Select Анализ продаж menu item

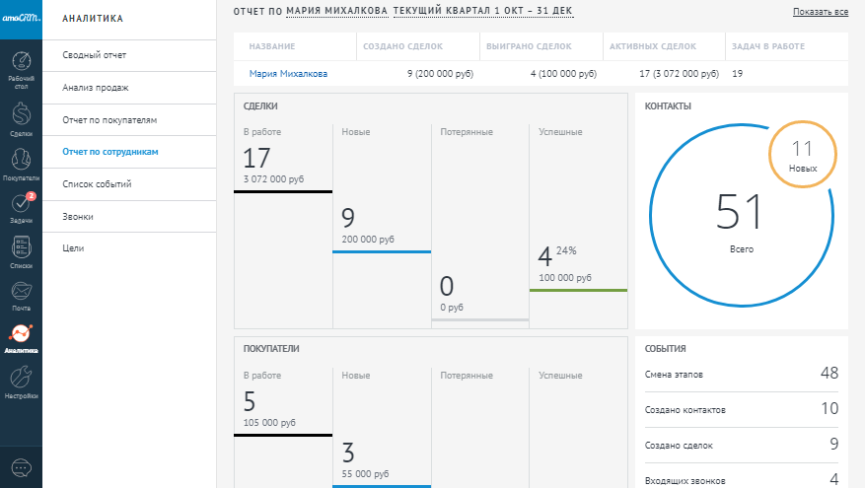point(95,88)
